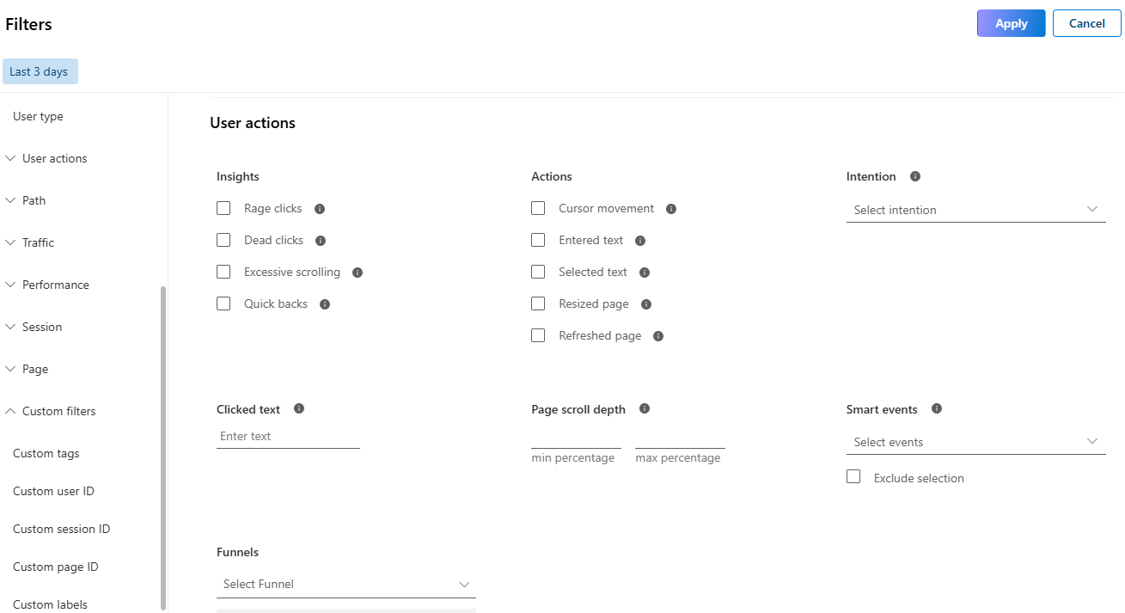Click the info icon beside Smart events

(x=937, y=408)
